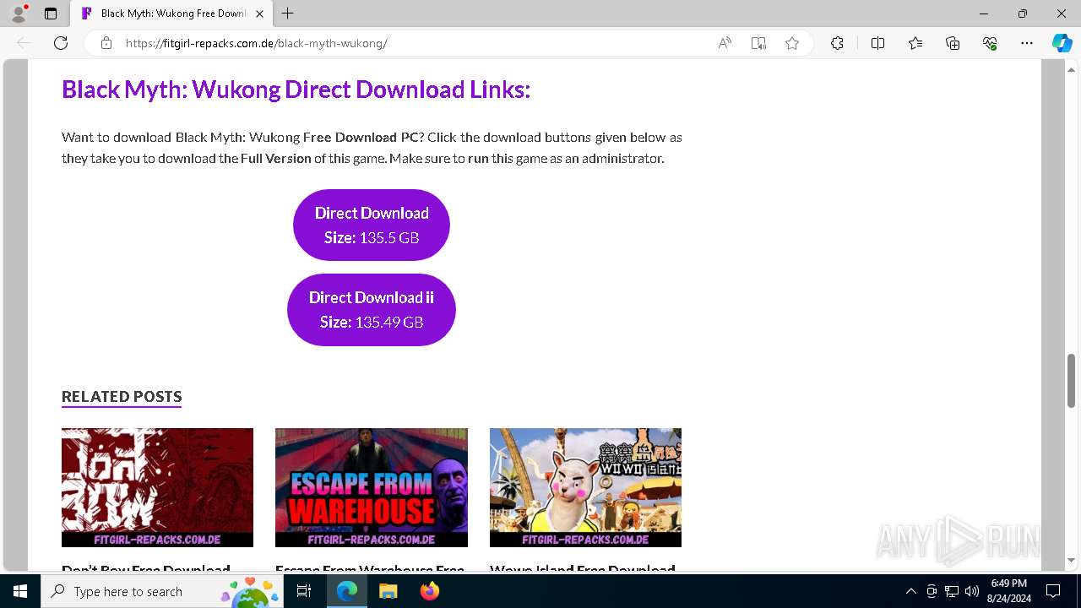Select the Black Myth: Wukong browser tab

[x=172, y=14]
